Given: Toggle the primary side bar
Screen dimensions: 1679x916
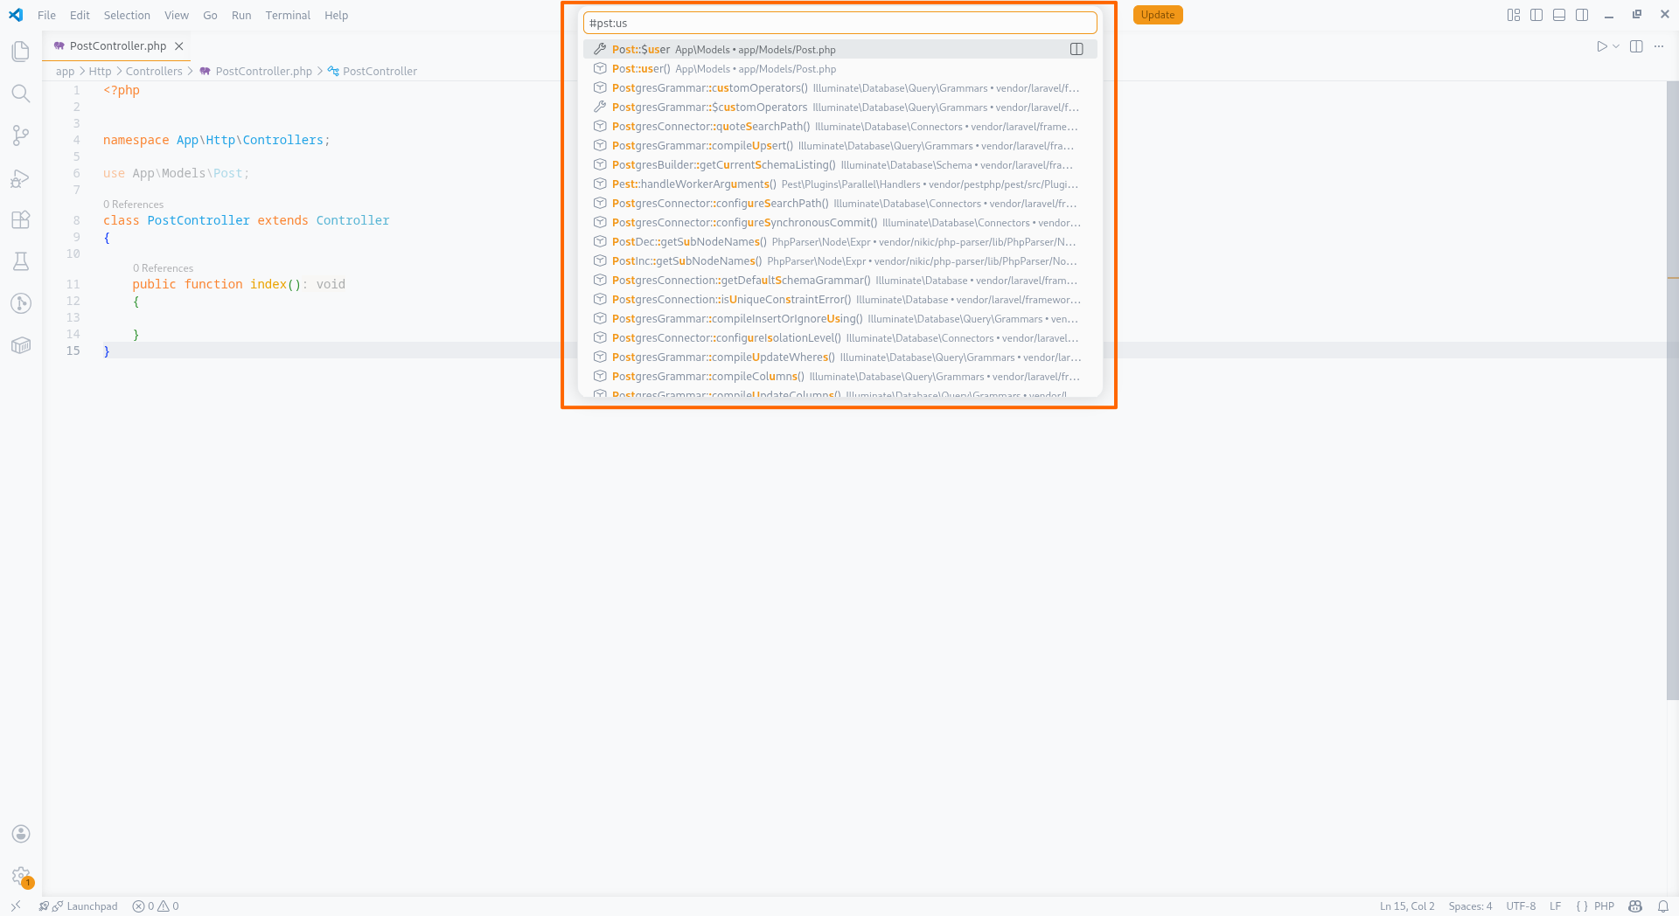Looking at the screenshot, I should 1536,15.
